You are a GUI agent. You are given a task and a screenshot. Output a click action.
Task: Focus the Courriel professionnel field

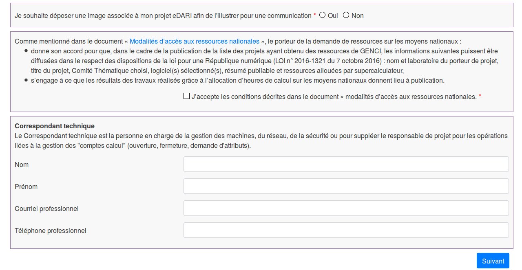(346, 208)
